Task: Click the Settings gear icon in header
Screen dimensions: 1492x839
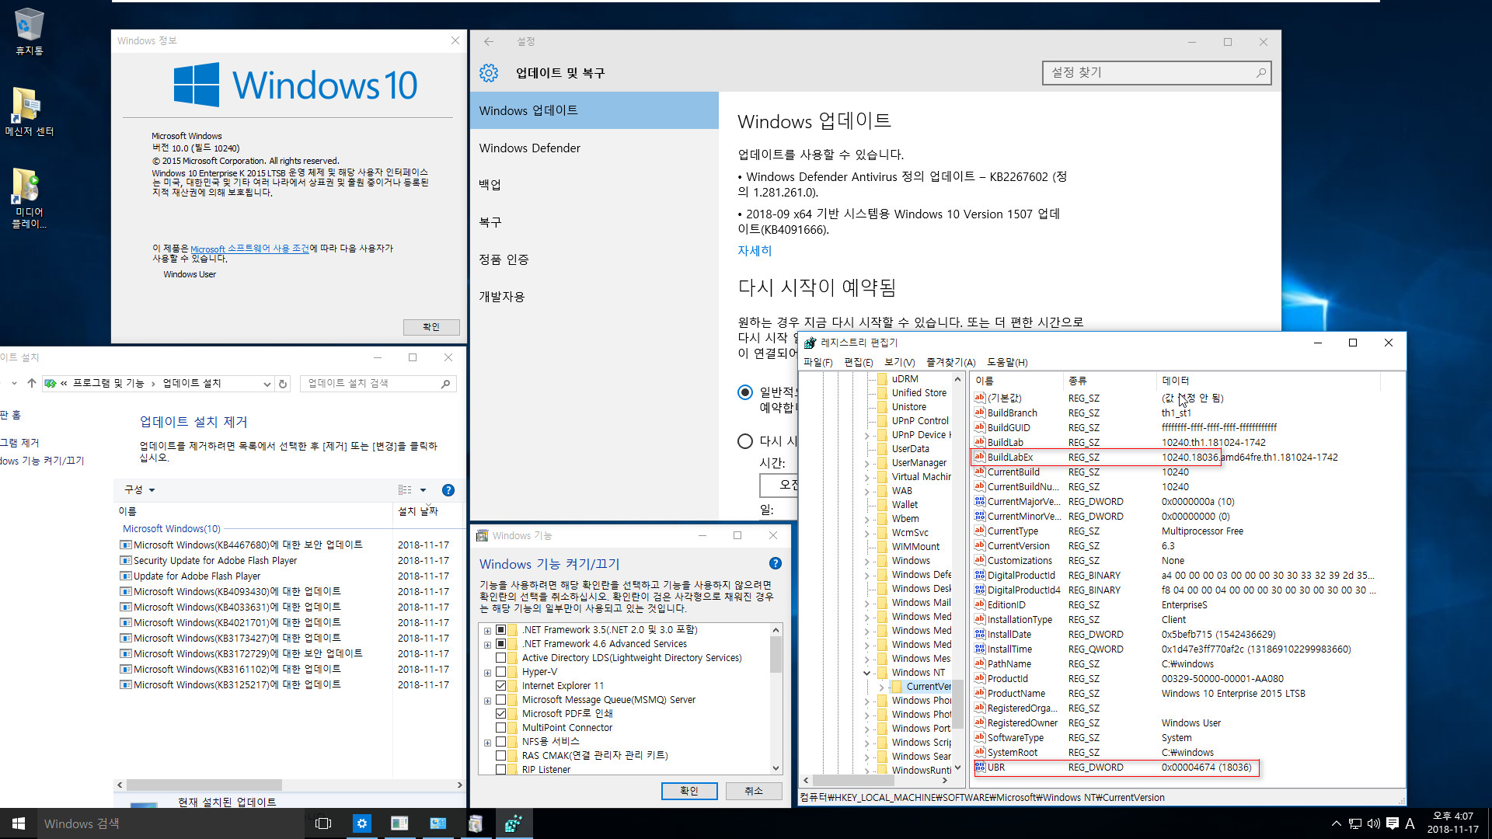Action: click(489, 73)
